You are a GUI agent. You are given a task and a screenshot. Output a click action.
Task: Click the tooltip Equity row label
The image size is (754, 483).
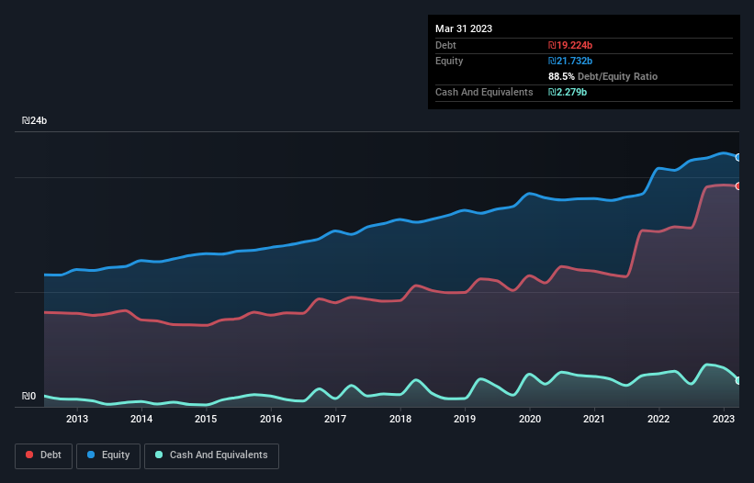coord(449,61)
